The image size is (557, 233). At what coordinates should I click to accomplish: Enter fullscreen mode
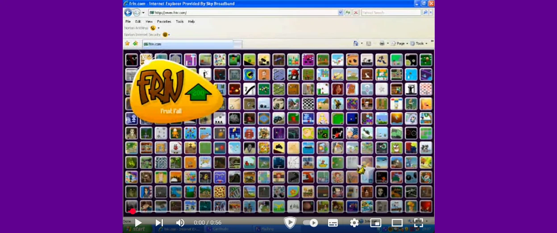[x=418, y=223]
